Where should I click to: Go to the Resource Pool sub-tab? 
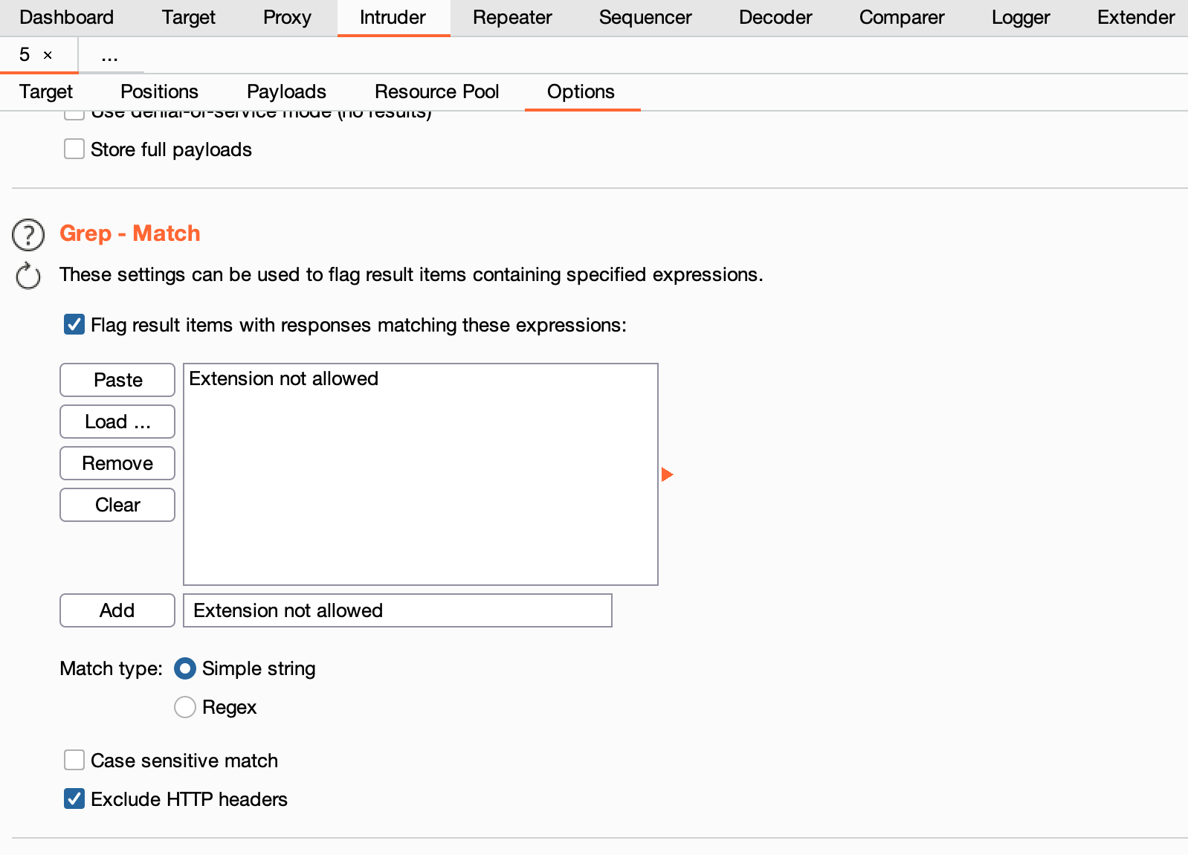coord(437,91)
